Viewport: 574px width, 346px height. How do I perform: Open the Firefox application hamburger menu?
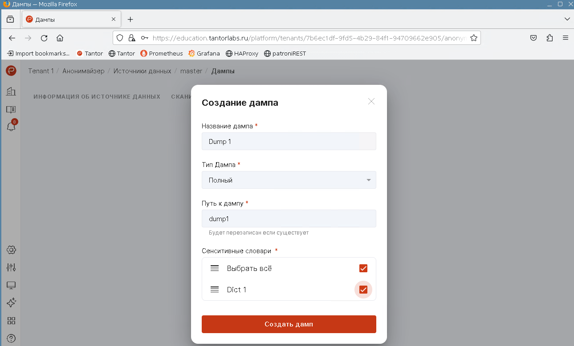[x=566, y=38]
